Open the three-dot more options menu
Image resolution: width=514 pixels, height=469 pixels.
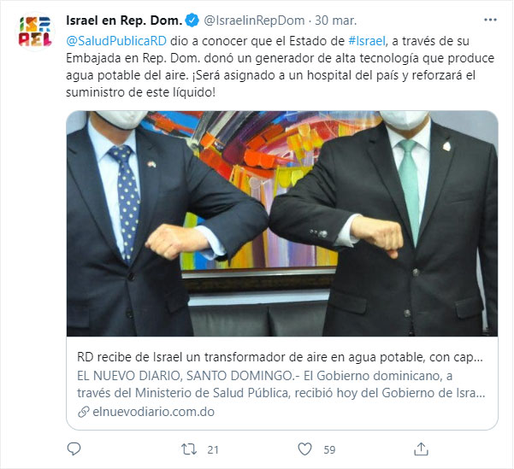point(490,20)
